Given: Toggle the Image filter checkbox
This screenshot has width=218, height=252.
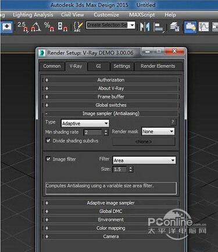Looking at the screenshot, I should tap(48, 159).
